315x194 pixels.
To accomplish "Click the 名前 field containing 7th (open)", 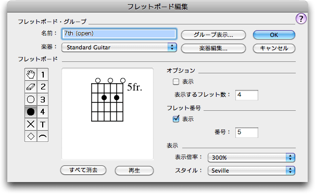I will 119,34.
